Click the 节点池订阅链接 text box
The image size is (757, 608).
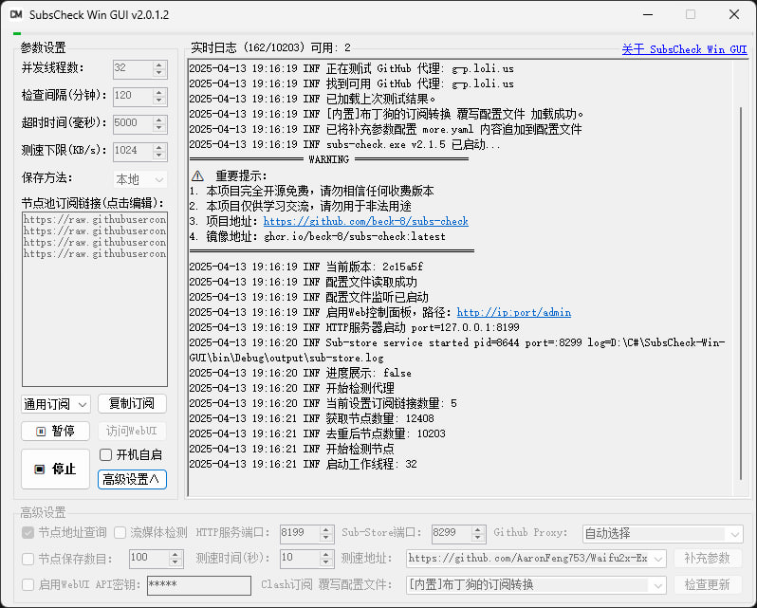(x=95, y=299)
